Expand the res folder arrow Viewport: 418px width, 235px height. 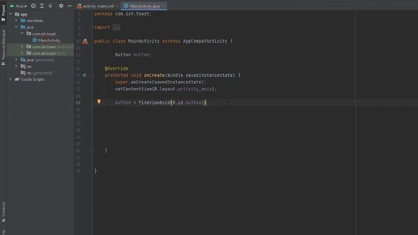click(16, 66)
